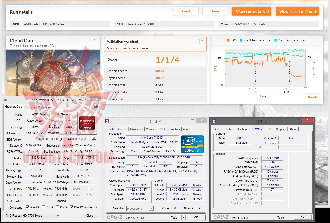Click the Tools button in left CPU-Z window
Screen dimensions: 330x223
point(174,217)
